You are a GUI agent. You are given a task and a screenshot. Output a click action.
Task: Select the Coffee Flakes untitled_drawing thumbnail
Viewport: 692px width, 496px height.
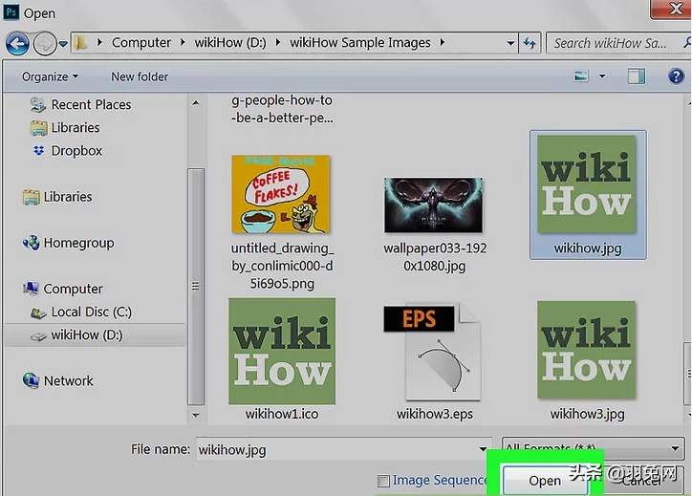(x=281, y=194)
